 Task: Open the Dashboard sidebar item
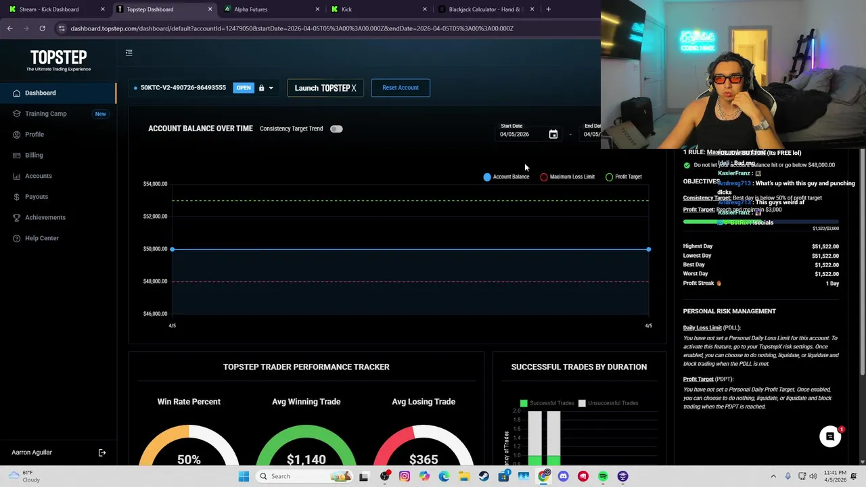[x=58, y=93]
